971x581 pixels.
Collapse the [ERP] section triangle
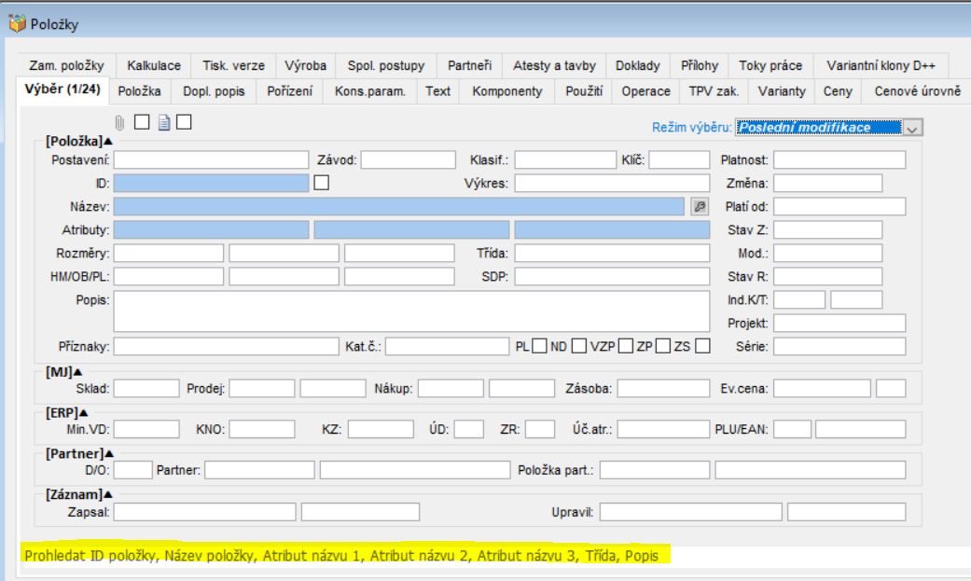[84, 411]
